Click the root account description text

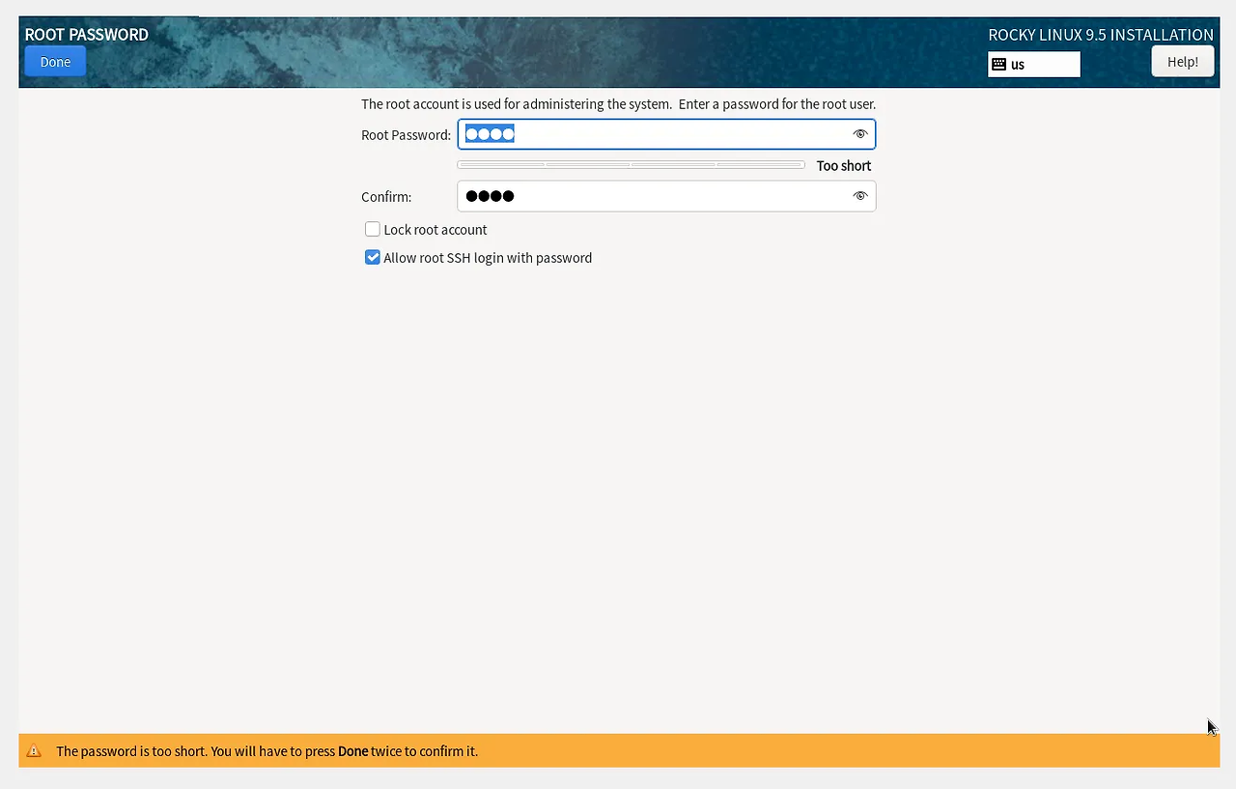[618, 104]
